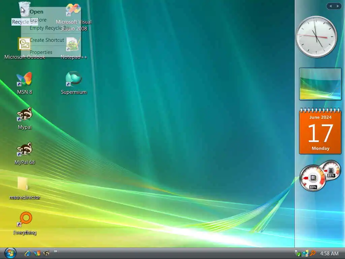
Task: Select the Everything search desktop icon
Action: click(25, 219)
